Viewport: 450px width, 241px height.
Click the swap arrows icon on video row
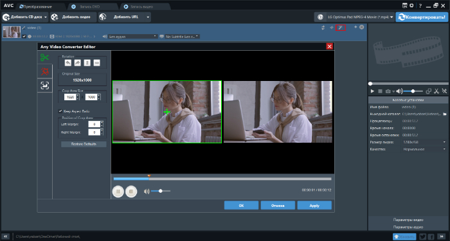323,28
